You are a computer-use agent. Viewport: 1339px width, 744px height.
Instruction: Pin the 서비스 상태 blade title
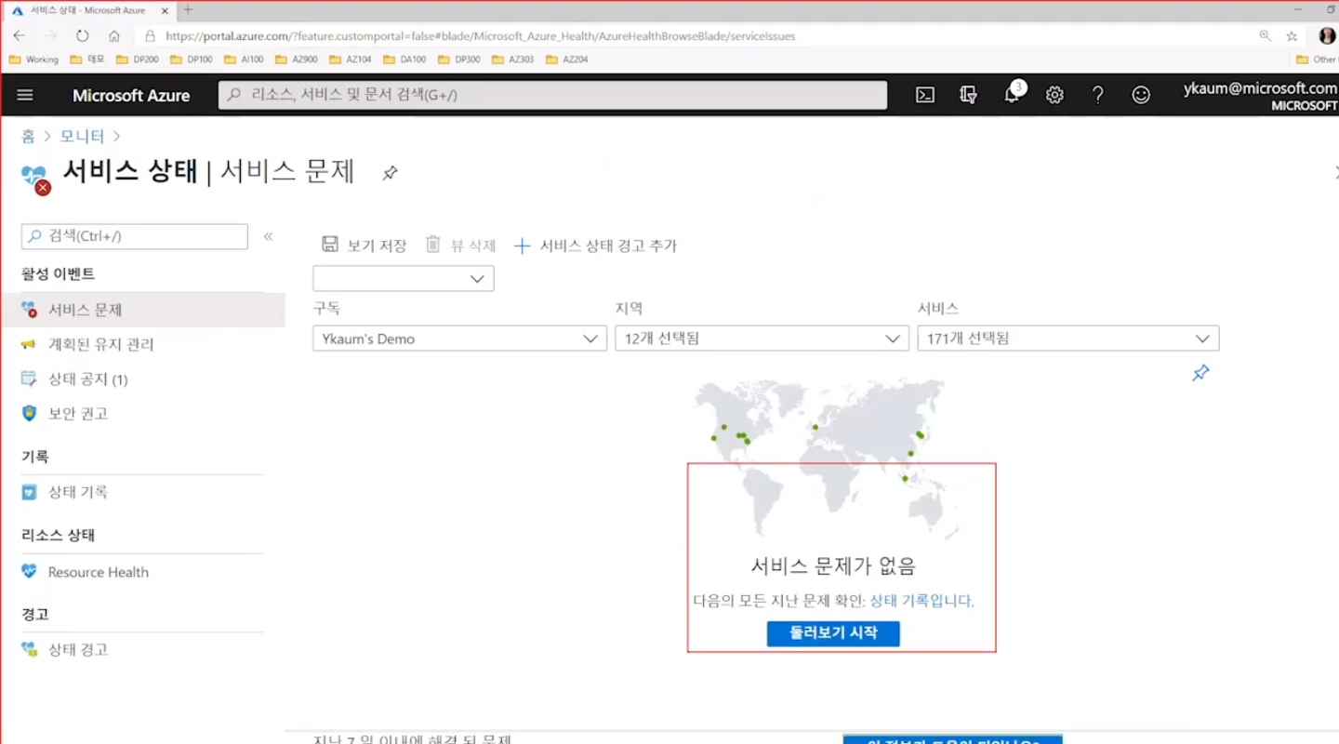tap(391, 173)
